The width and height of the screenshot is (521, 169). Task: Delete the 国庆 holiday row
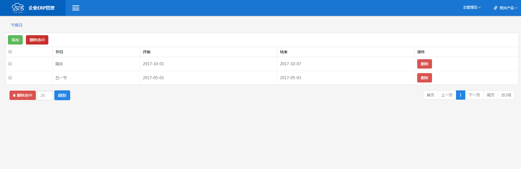tap(424, 64)
